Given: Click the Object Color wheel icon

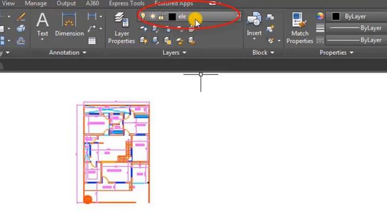Looking at the screenshot, I should coord(320,16).
